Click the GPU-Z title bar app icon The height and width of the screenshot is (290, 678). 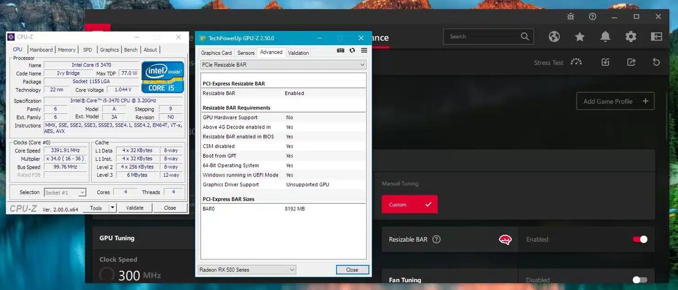203,38
